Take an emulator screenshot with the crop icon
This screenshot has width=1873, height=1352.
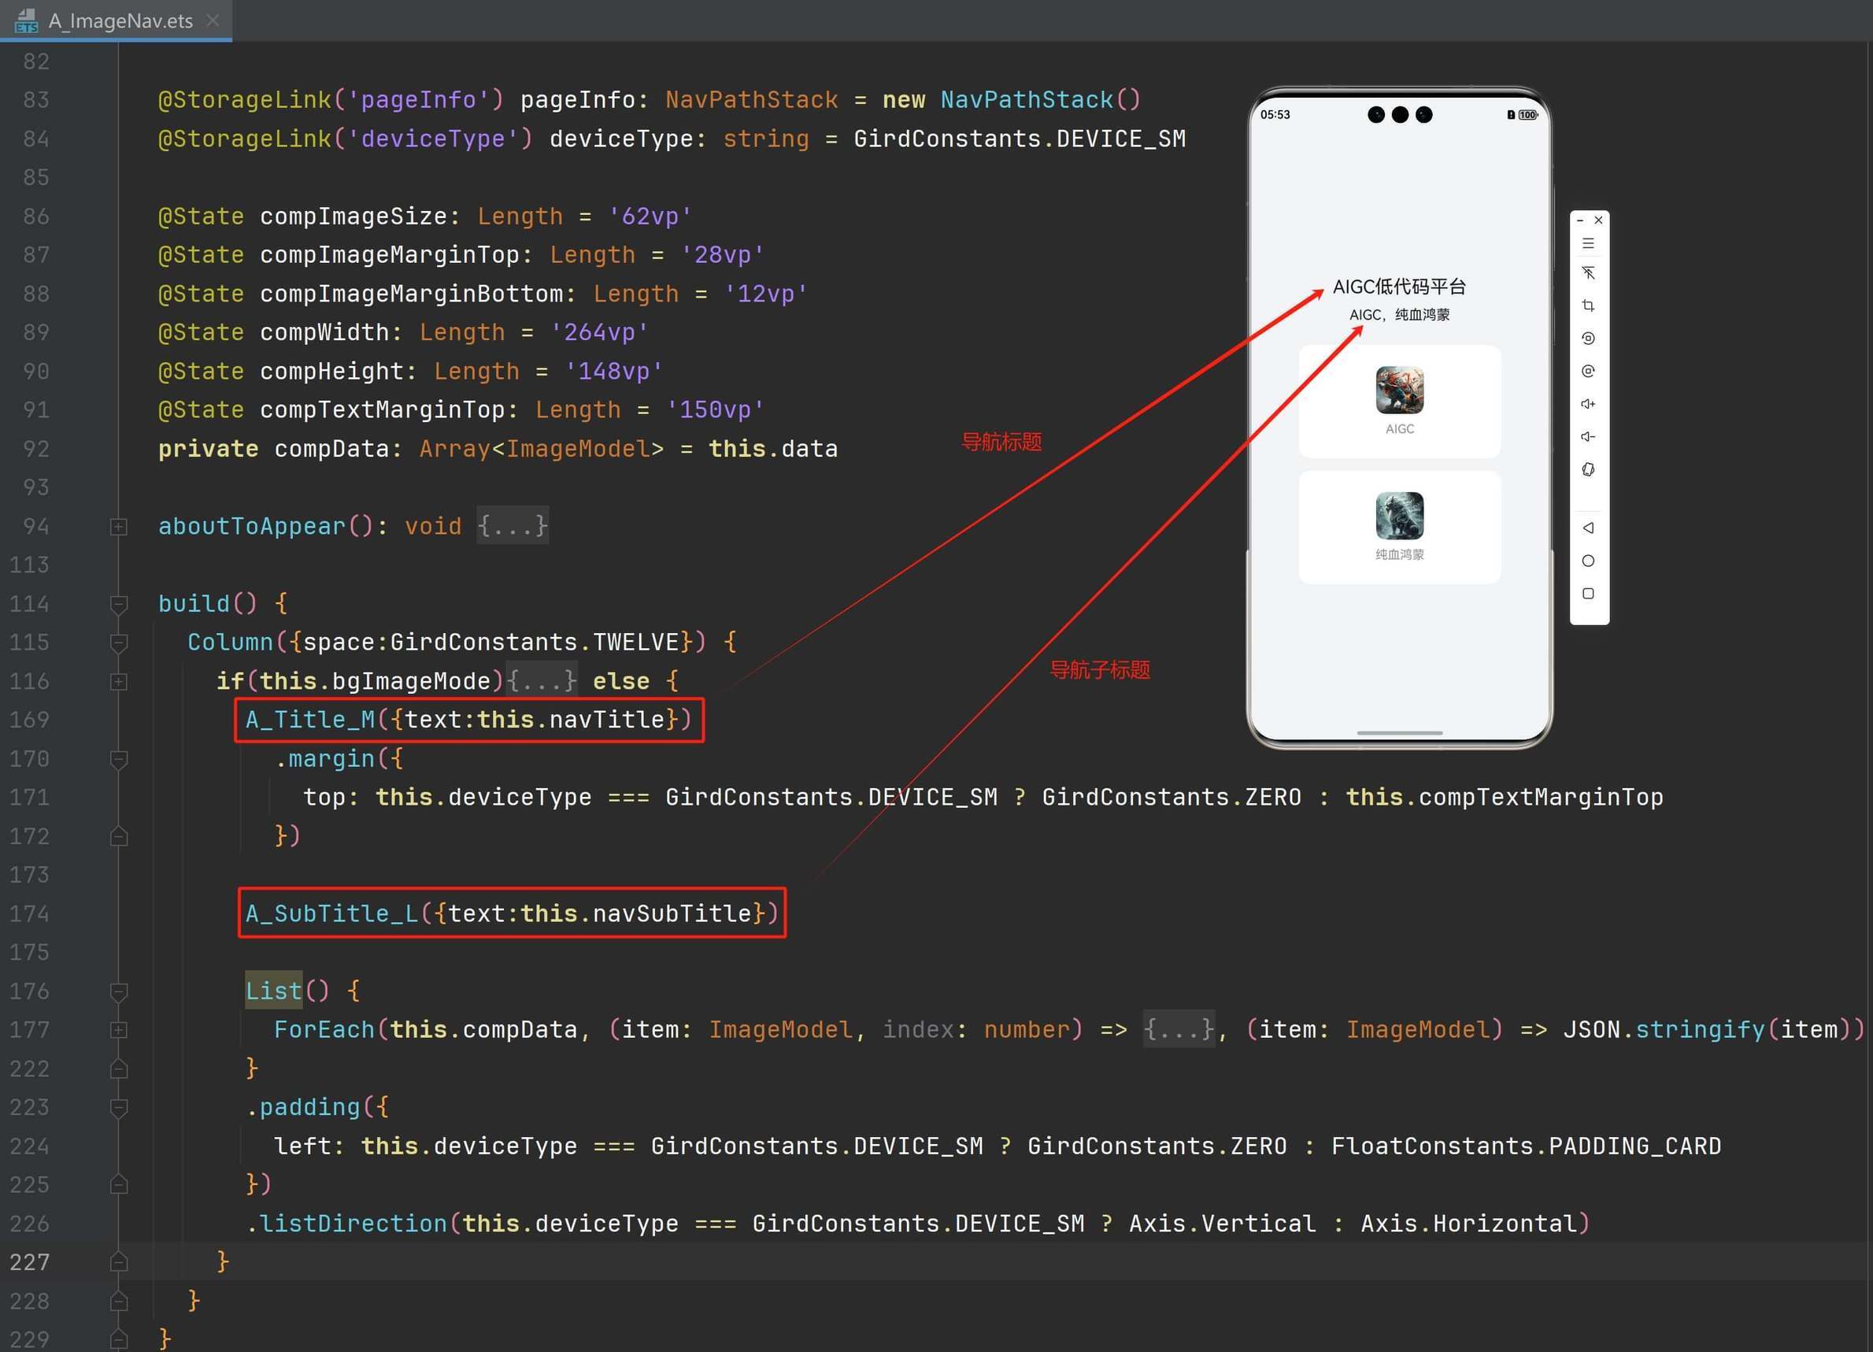pyautogui.click(x=1587, y=306)
